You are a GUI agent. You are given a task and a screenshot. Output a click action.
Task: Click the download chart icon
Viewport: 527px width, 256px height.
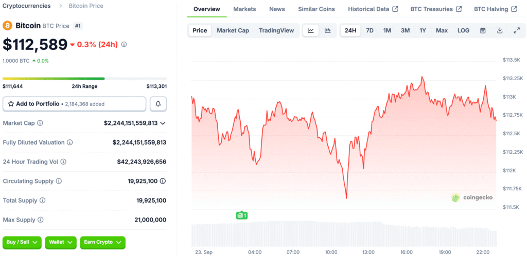click(x=500, y=30)
